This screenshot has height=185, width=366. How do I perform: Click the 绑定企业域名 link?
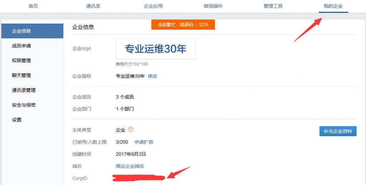(130, 166)
